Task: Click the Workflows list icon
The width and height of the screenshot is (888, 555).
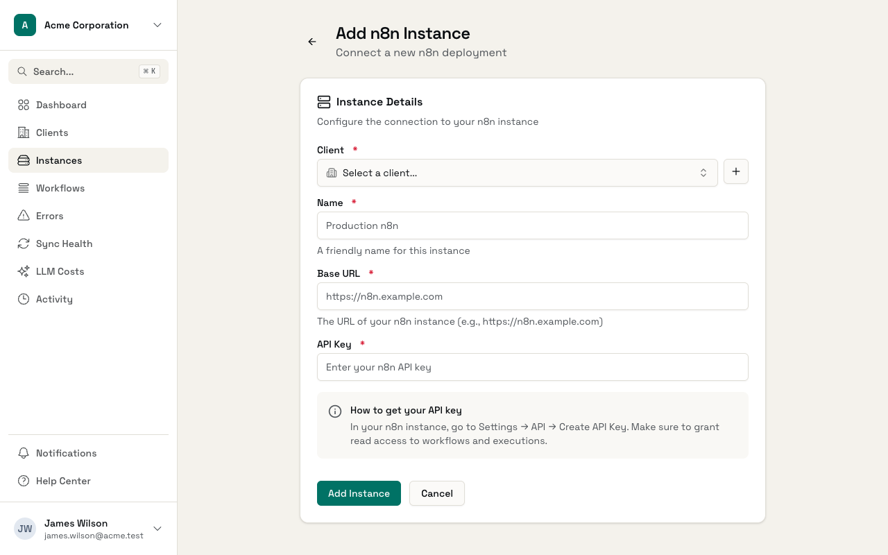Action: [23, 188]
